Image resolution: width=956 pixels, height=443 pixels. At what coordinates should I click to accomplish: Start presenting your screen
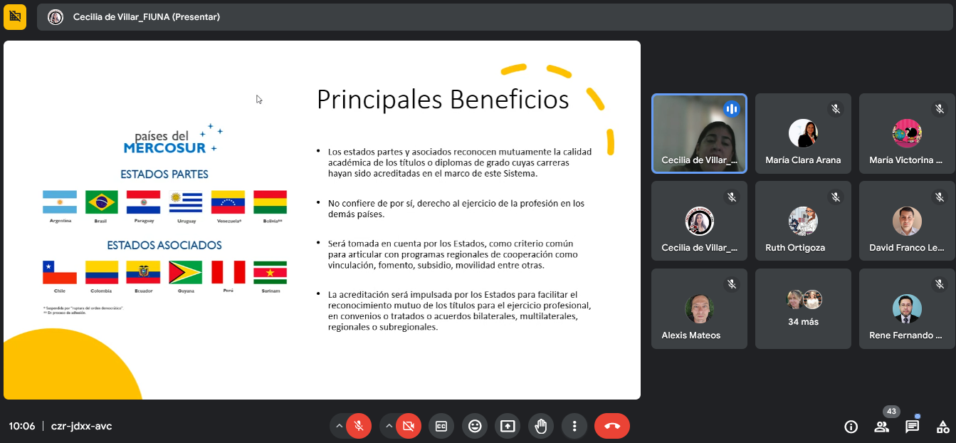[x=508, y=426]
